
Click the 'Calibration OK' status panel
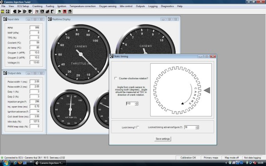click(188, 158)
